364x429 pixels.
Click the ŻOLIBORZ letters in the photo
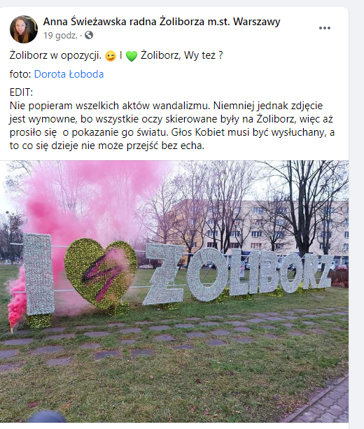pyautogui.click(x=237, y=275)
